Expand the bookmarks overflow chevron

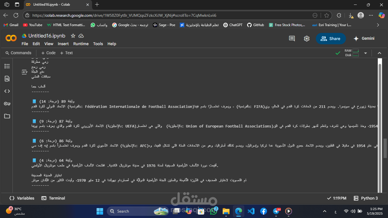point(378,25)
